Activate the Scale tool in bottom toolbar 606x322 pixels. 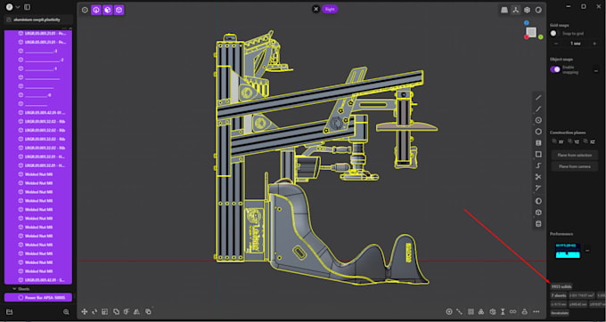pos(105,311)
